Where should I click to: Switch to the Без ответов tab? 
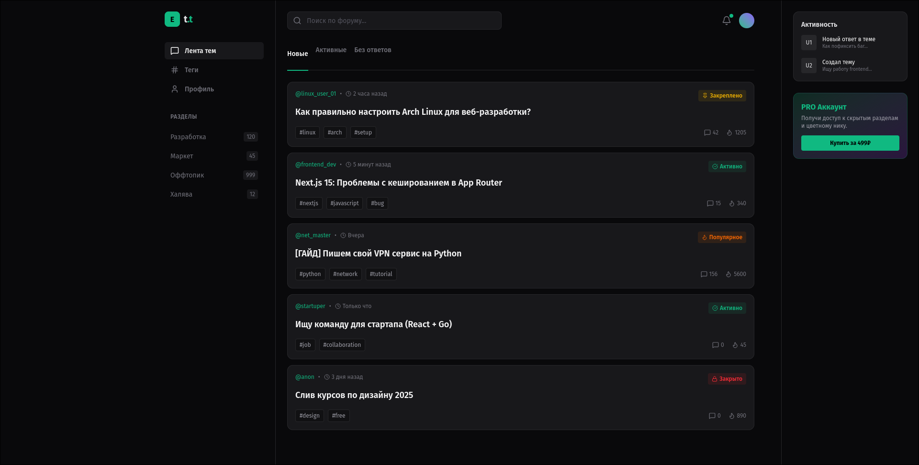(x=372, y=50)
